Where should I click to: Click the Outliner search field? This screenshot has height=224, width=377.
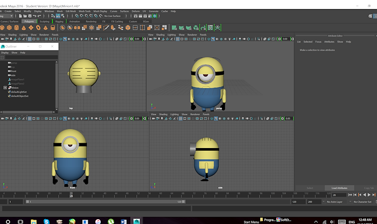point(31,58)
